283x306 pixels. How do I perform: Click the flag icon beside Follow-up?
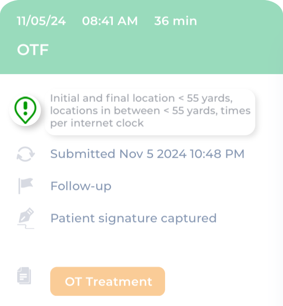coord(25,186)
